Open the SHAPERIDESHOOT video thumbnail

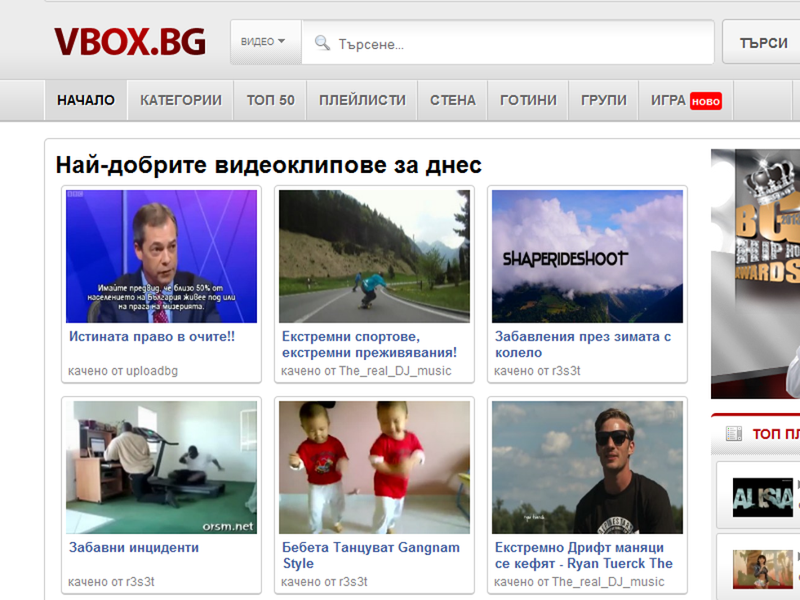coord(587,256)
